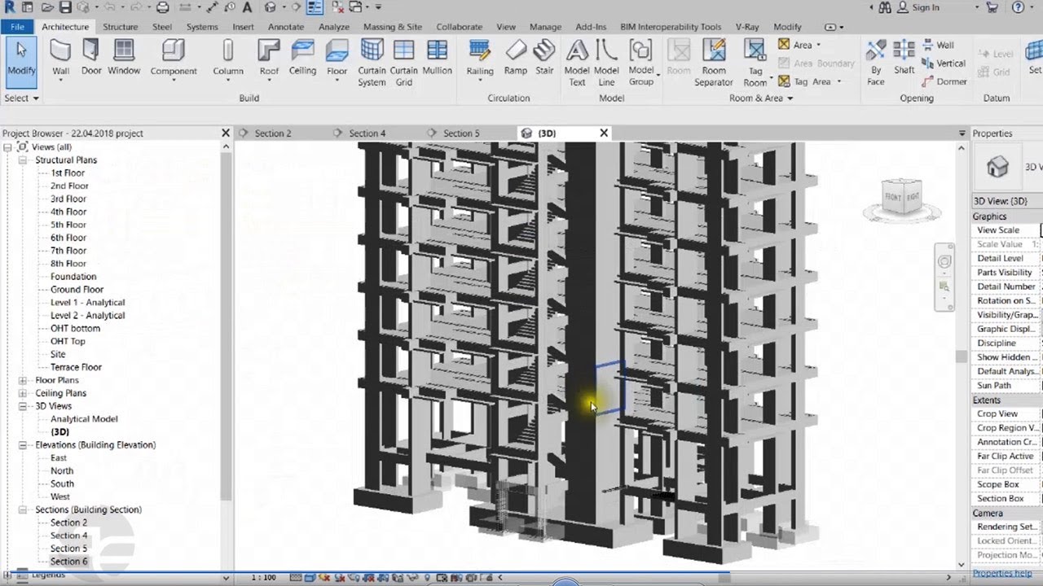Open the Annotate ribbon tab
The image size is (1043, 586).
pyautogui.click(x=286, y=27)
